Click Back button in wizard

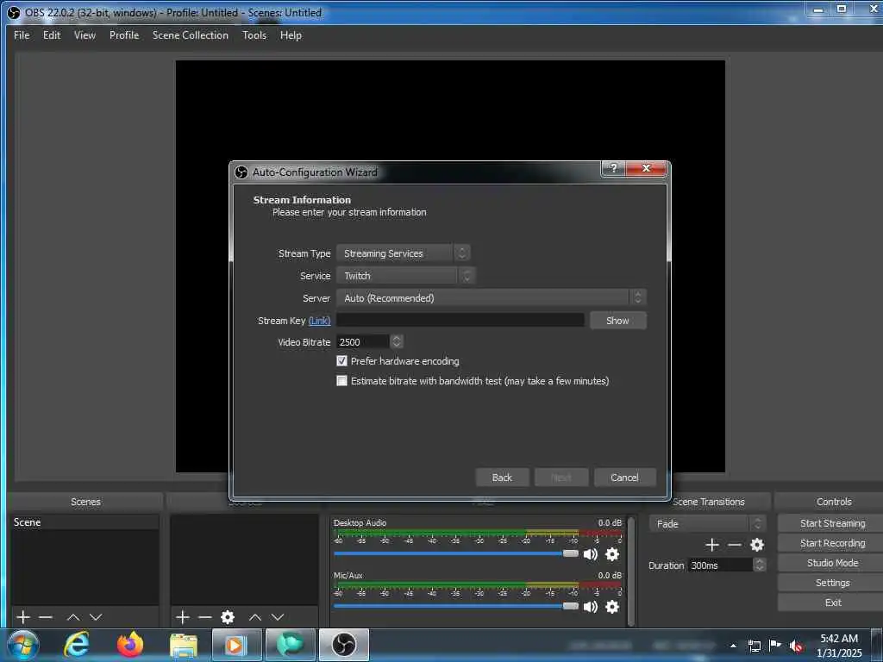[502, 478]
